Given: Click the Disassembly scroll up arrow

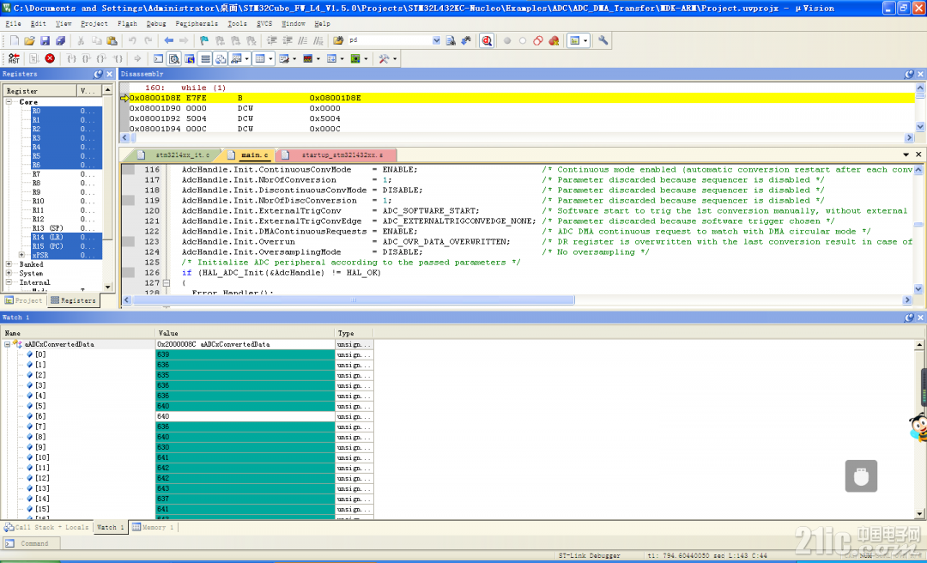Looking at the screenshot, I should click(920, 88).
